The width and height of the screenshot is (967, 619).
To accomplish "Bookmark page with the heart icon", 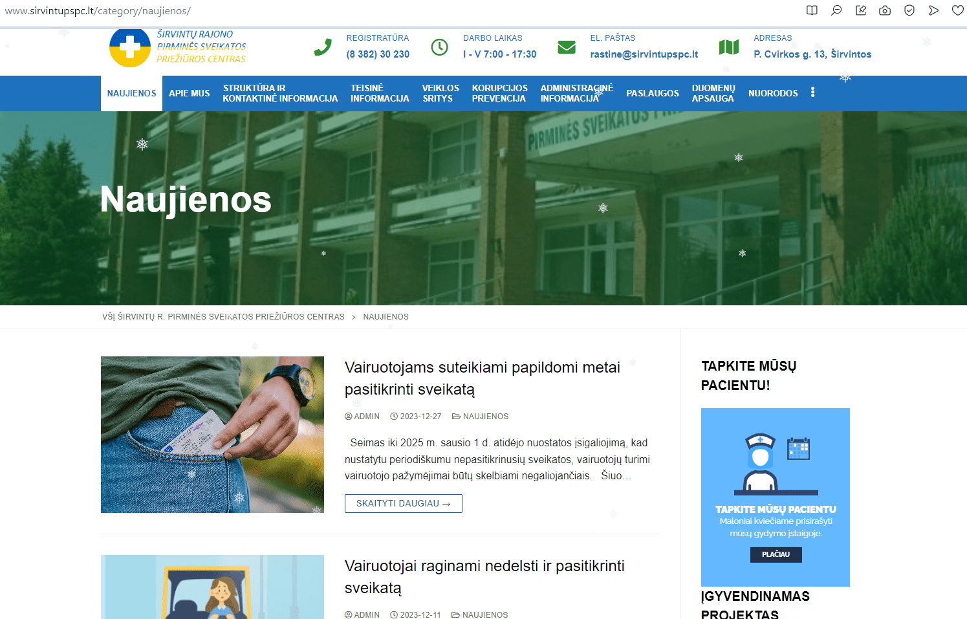I will coord(958,10).
